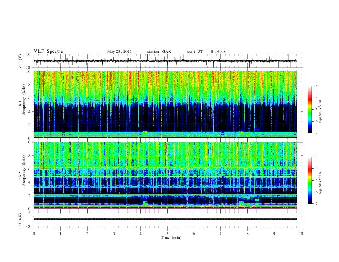Click time axis tick label '7'
This screenshot has height=262, width=339.
[221, 234]
